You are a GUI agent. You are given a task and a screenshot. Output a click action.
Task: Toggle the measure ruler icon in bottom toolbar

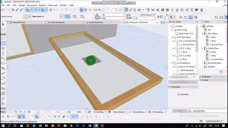coord(69,112)
